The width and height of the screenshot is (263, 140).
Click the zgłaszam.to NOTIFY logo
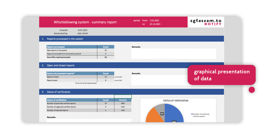coord(206,22)
